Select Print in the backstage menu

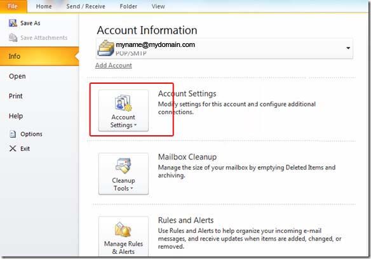pos(16,96)
